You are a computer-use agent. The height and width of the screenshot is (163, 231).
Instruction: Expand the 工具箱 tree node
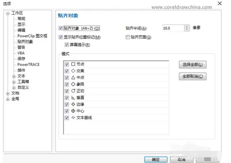pyautogui.click(x=14, y=82)
